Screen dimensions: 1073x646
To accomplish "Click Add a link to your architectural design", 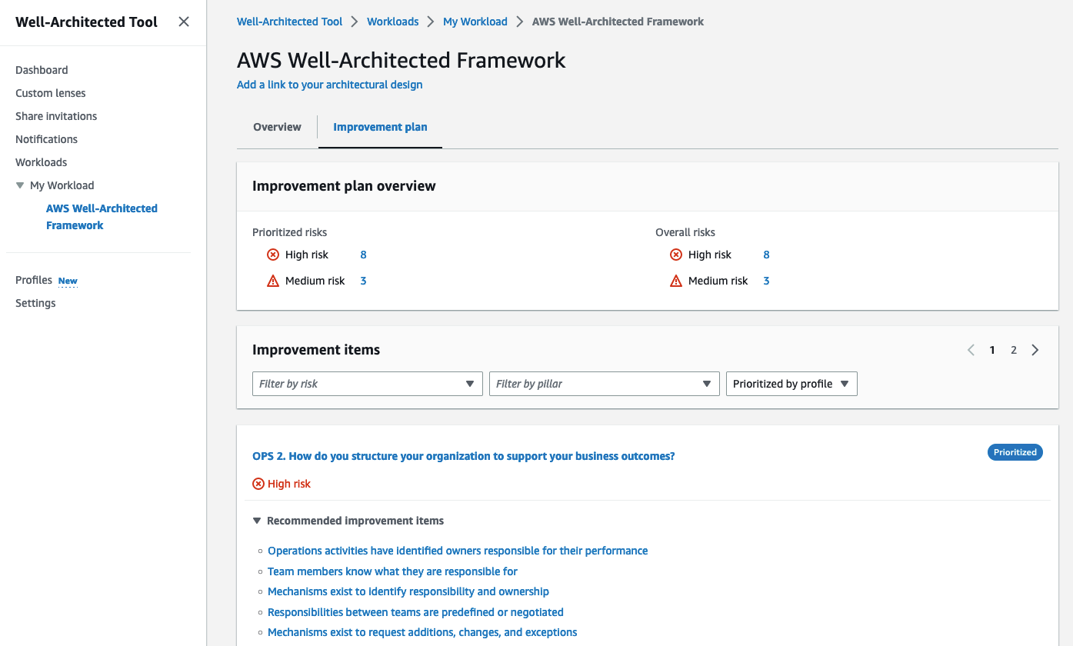I will click(x=329, y=85).
